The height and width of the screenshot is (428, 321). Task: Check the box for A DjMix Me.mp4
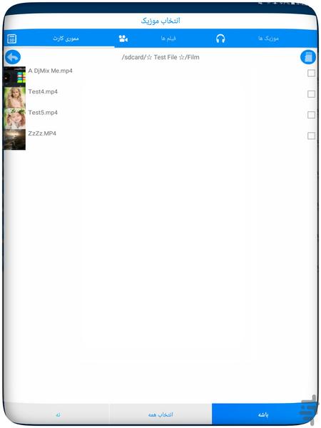coord(311,73)
